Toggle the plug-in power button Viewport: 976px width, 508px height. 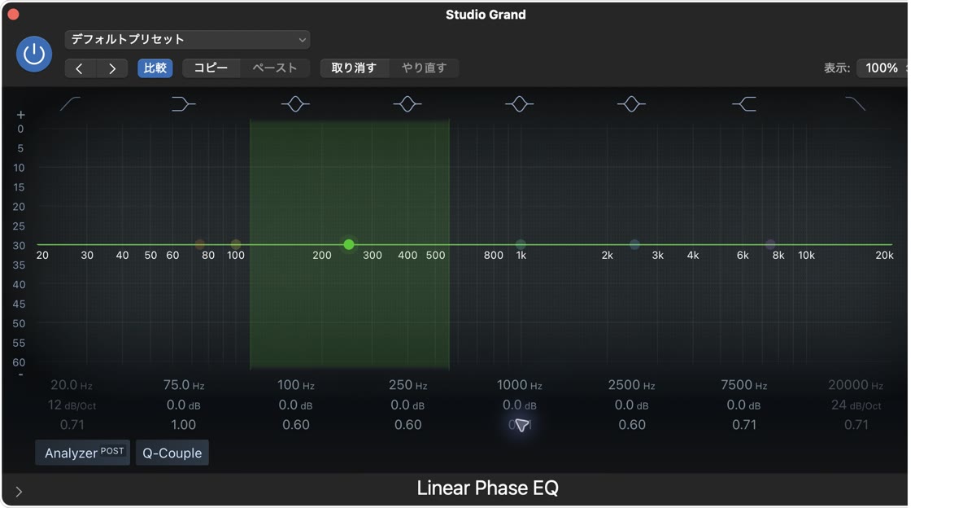point(34,55)
